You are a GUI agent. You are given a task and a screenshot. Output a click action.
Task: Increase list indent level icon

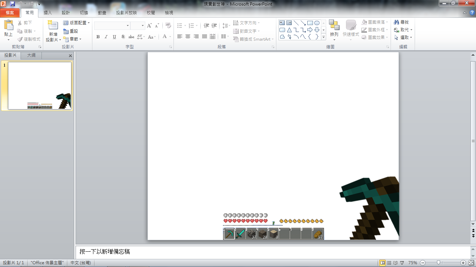(214, 26)
